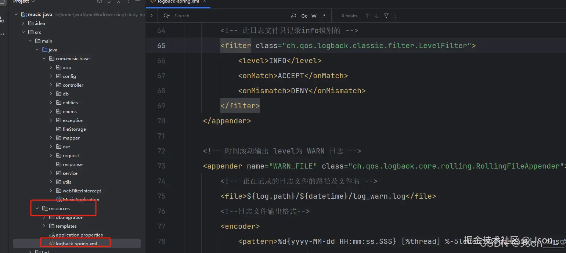Select the exception package

click(x=73, y=120)
